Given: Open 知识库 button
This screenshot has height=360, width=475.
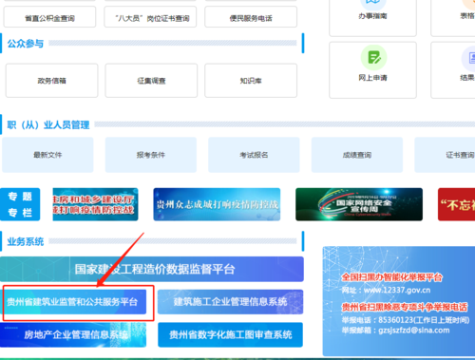Looking at the screenshot, I should [251, 81].
